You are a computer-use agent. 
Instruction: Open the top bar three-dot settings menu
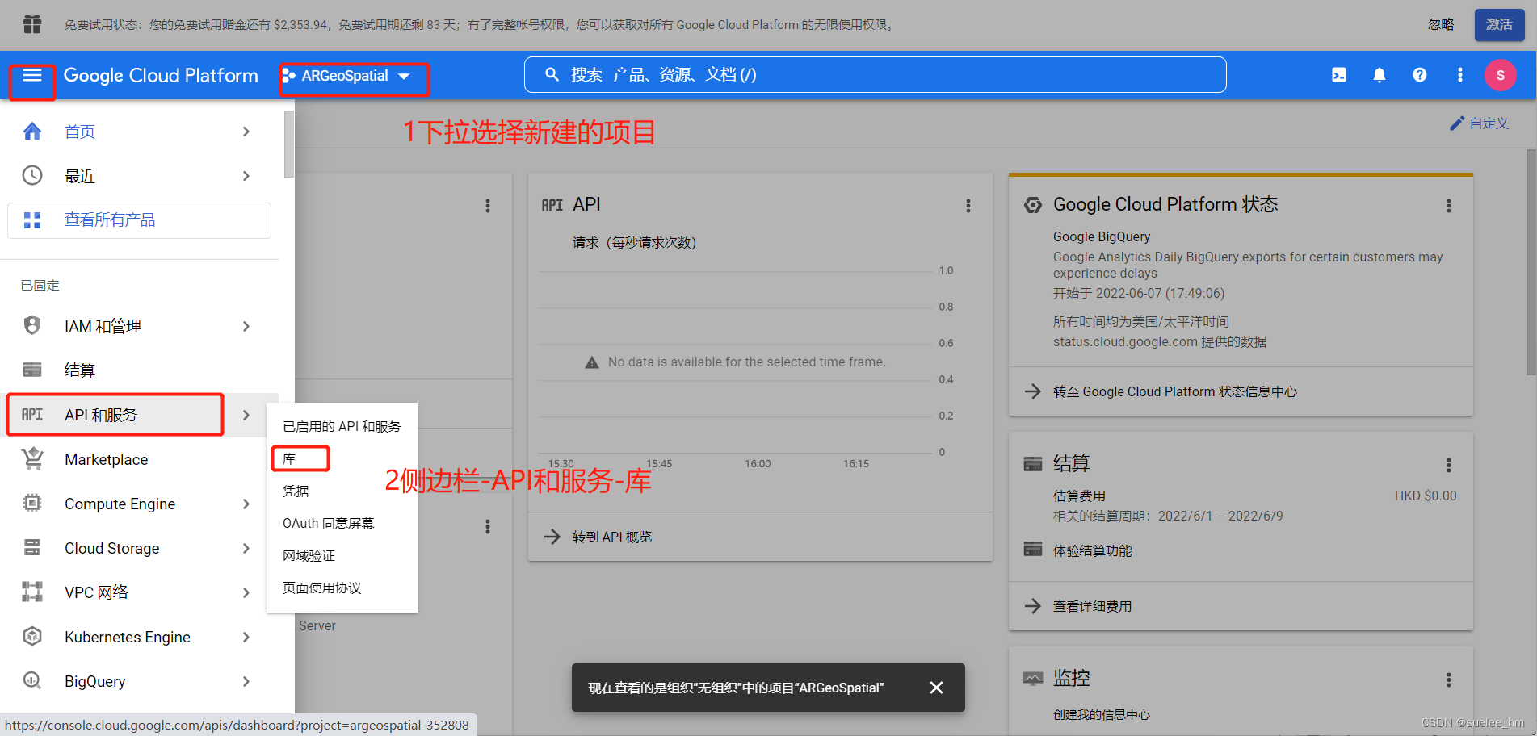click(1460, 75)
